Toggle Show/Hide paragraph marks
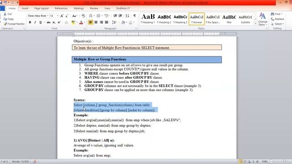The width and height of the screenshot is (292, 164). point(135,16)
